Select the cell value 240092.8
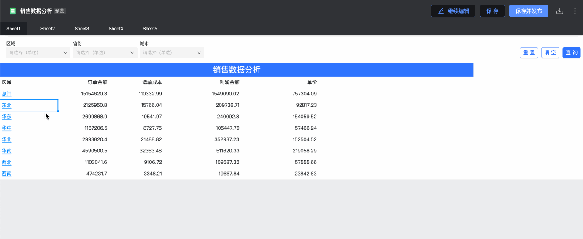 coord(229,117)
